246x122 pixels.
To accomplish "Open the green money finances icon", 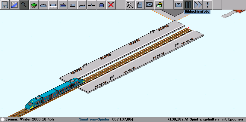I will [x=159, y=5].
